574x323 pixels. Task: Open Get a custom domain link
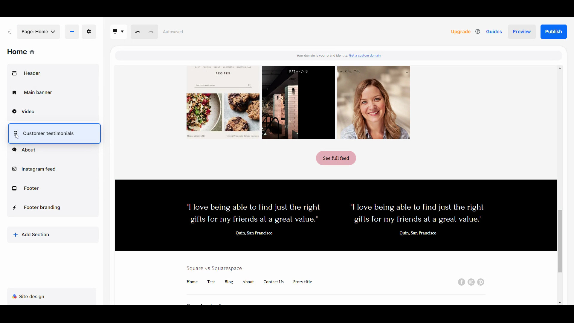[364, 56]
